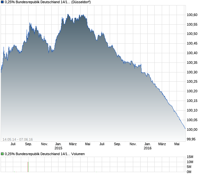This screenshot has height=175, width=199.
Task: Click the date range '14.05.14 - 07.06.16'
Action: tap(18, 139)
